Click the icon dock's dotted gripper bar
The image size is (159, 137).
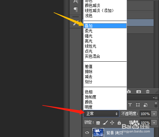[x=76, y=17]
